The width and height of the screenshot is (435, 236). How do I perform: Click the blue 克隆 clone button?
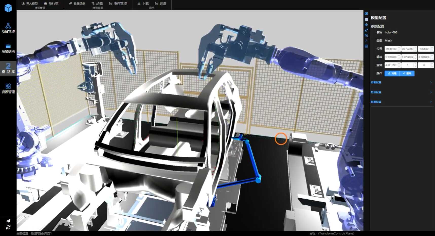point(392,74)
